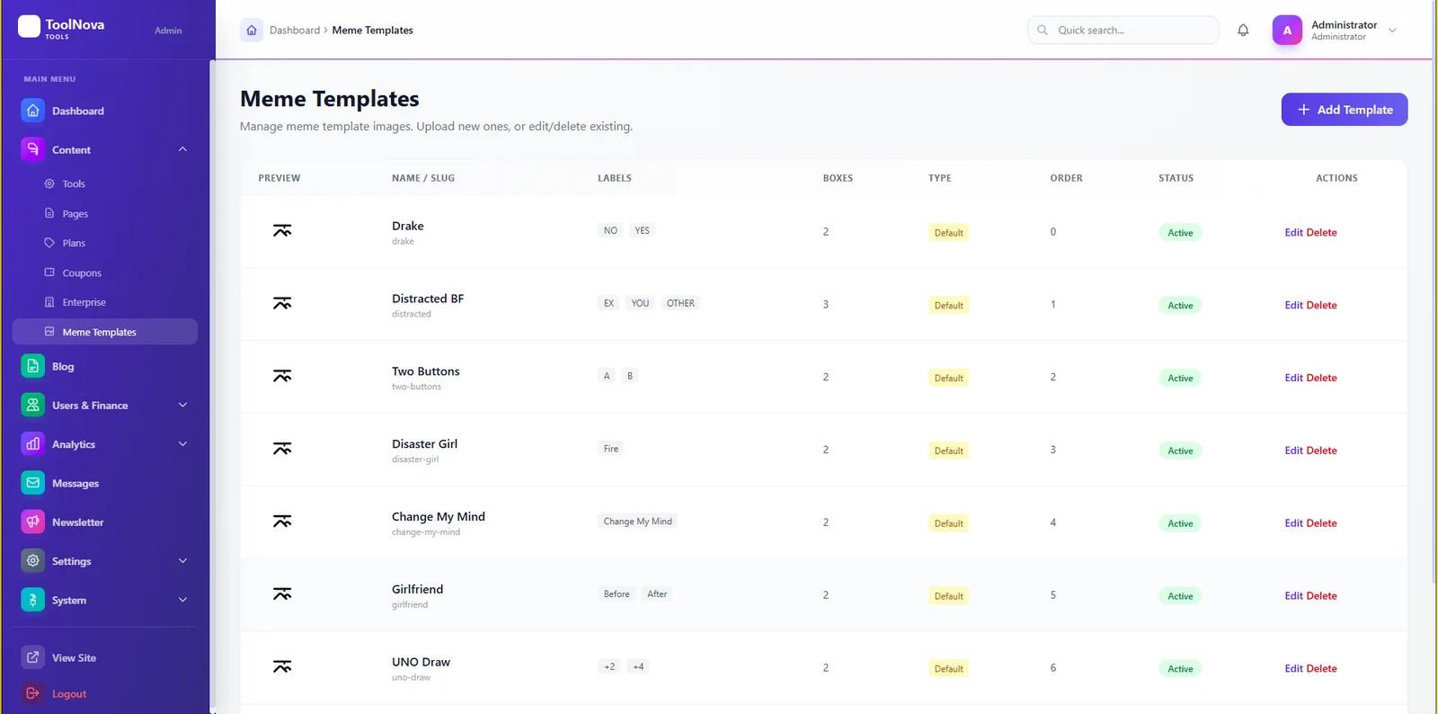Click the Blog sidebar icon
The width and height of the screenshot is (1438, 714).
pyautogui.click(x=32, y=366)
